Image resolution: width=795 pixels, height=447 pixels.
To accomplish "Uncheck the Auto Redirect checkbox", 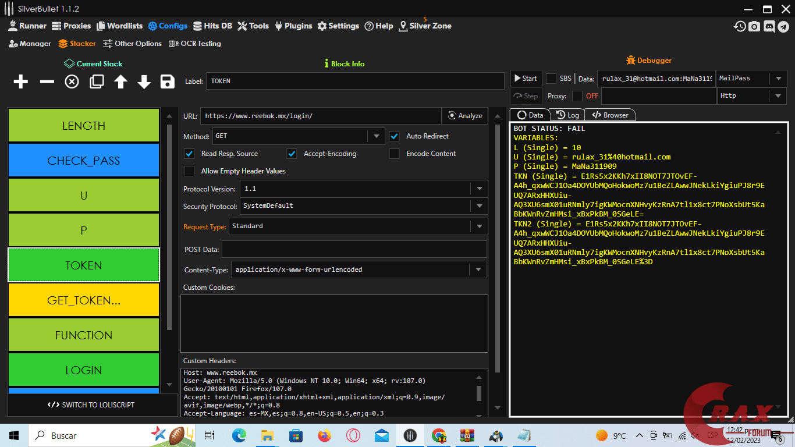I will [395, 136].
